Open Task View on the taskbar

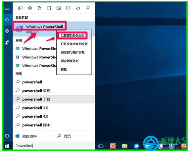pos(101,146)
